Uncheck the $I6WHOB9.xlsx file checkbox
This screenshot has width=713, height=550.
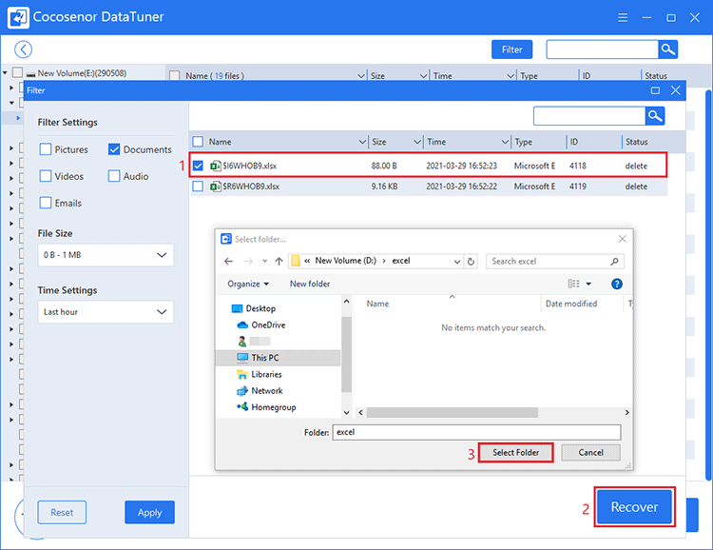pyautogui.click(x=198, y=166)
